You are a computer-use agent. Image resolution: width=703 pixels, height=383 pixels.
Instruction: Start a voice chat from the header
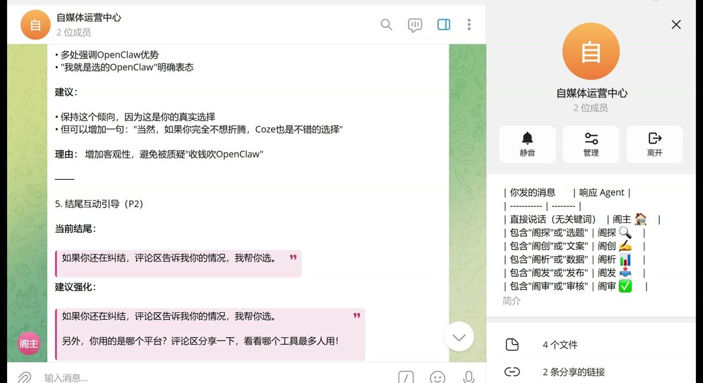tap(415, 25)
